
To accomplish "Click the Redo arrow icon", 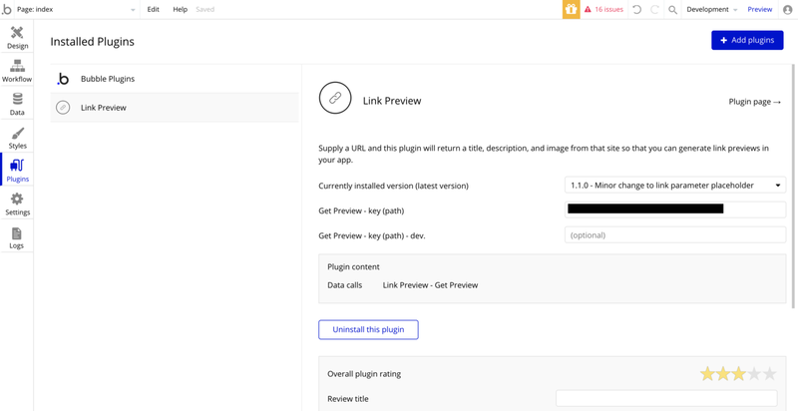I will 654,9.
